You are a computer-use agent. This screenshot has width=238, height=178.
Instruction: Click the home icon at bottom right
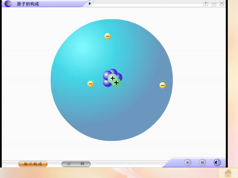228,173
